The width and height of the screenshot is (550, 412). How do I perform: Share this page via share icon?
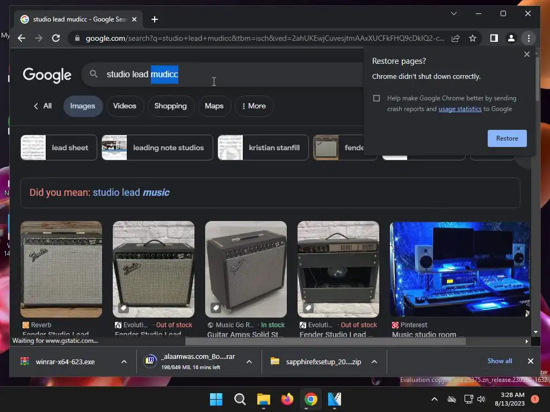(455, 38)
